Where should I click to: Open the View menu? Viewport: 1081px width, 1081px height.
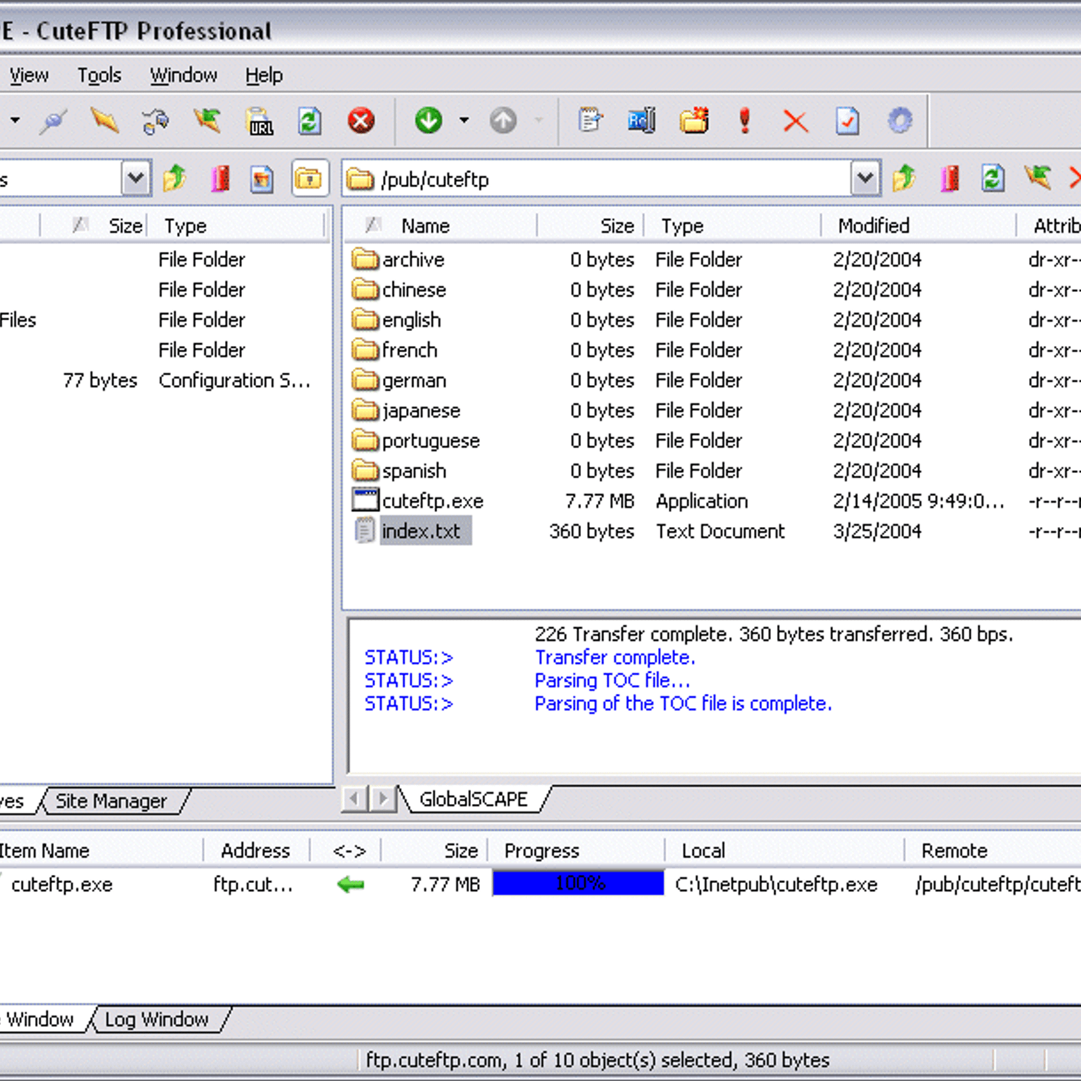tap(28, 75)
